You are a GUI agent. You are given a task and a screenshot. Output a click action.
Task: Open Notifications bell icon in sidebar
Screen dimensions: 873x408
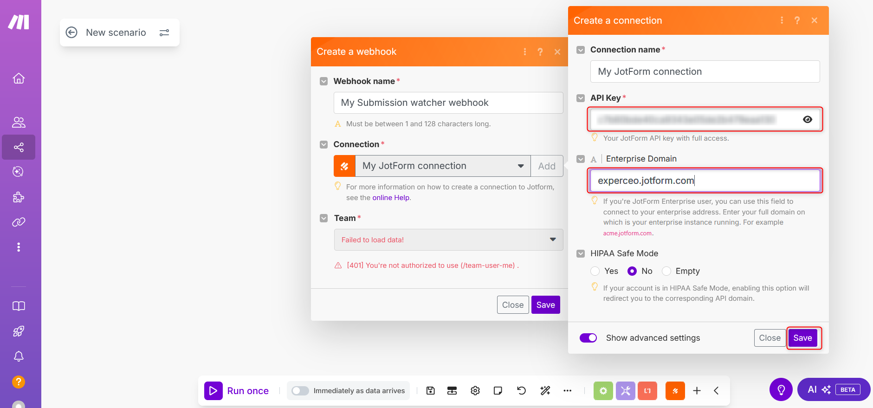click(x=19, y=356)
